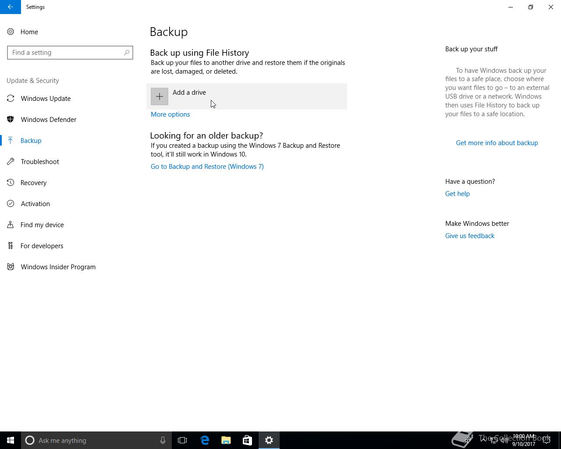This screenshot has width=561, height=449.
Task: Click Add a drive button
Action: pyautogui.click(x=247, y=96)
